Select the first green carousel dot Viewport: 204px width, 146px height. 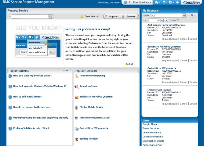coord(126,64)
